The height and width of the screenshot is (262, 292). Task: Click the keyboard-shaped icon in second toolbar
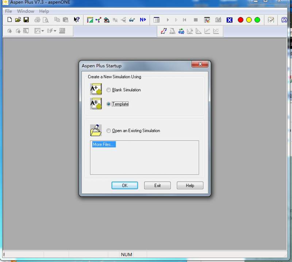62,31
